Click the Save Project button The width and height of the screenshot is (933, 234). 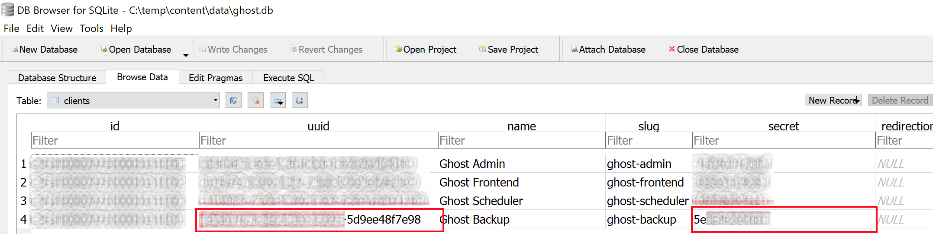click(509, 50)
